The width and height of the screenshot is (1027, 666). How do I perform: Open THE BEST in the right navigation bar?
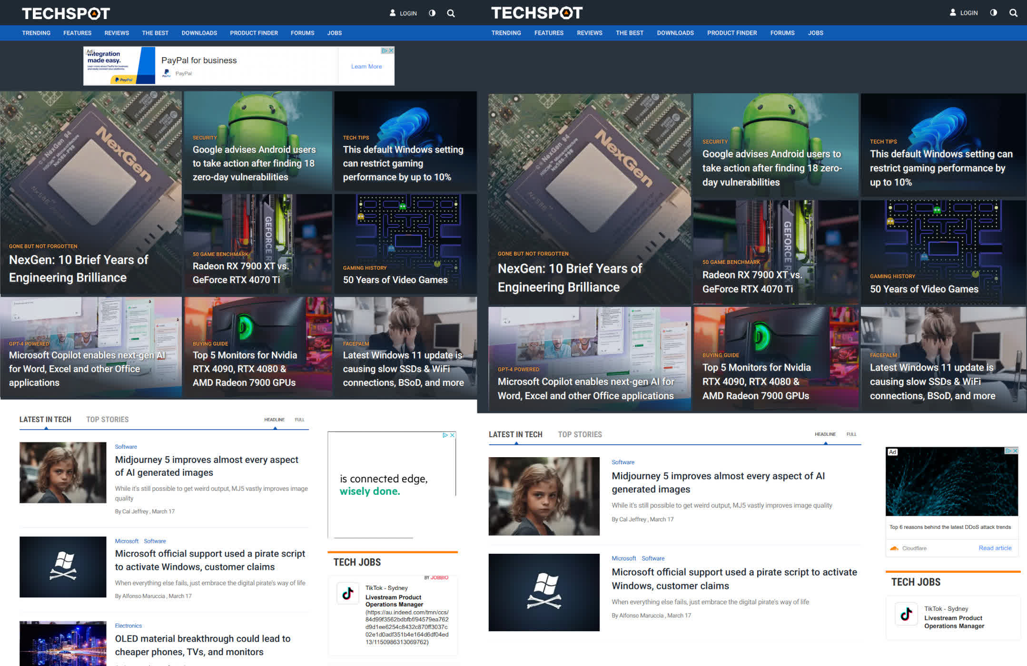[x=629, y=33]
